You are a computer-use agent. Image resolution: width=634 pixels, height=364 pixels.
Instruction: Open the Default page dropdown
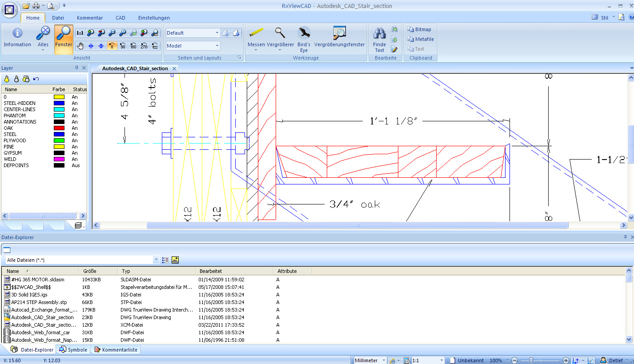[217, 33]
